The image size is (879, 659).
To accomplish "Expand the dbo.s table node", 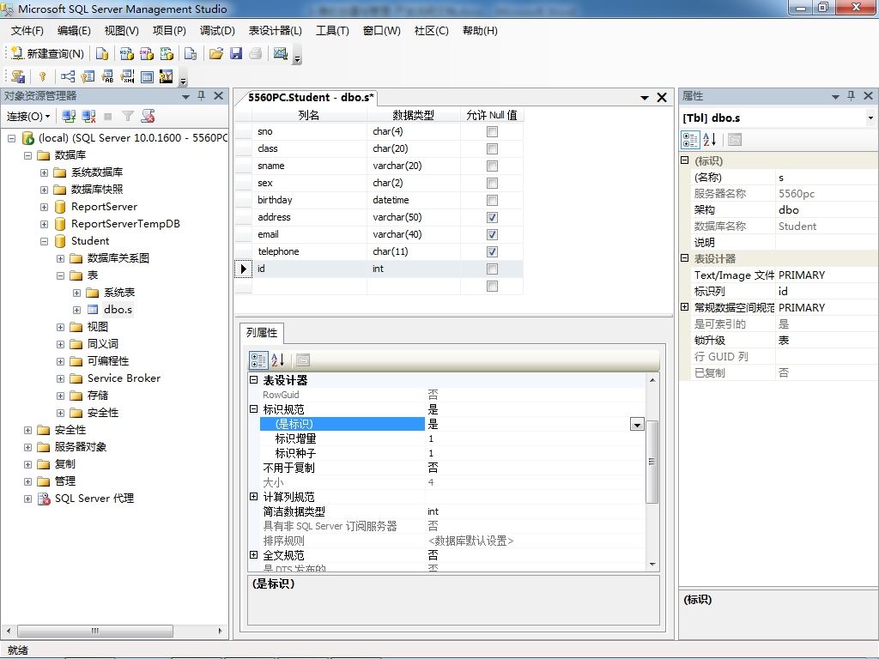I will point(76,310).
